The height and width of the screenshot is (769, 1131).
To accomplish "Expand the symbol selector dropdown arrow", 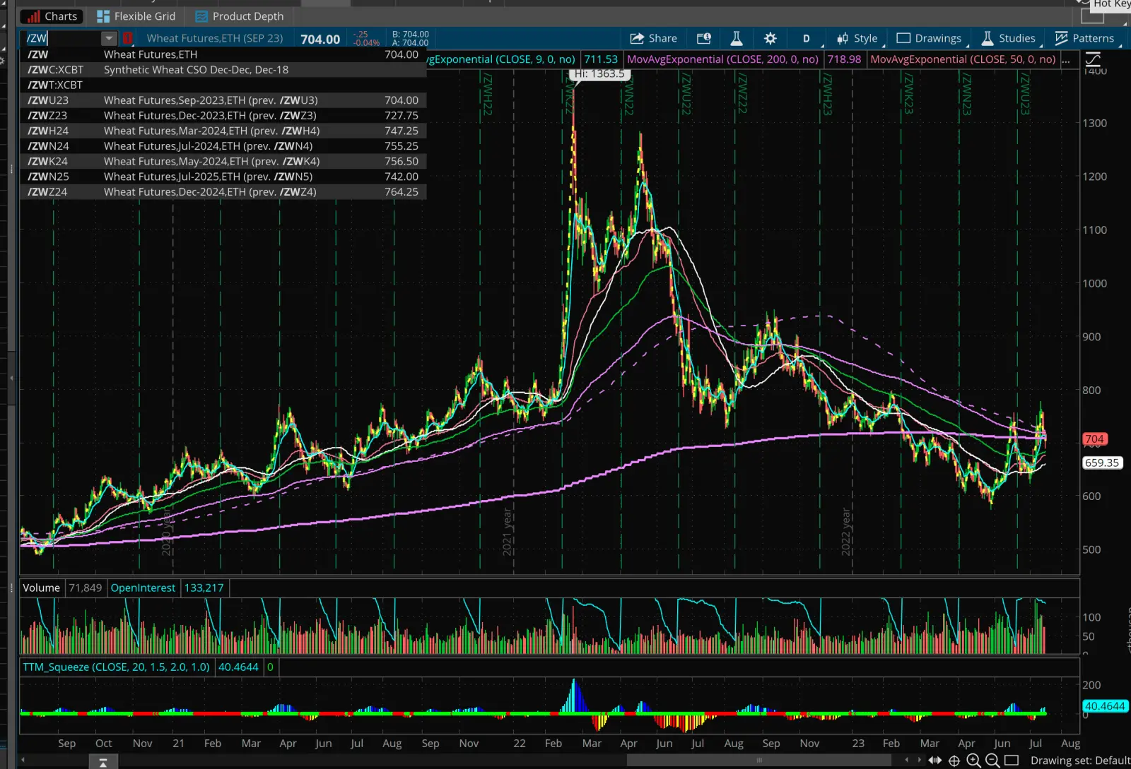I will [x=108, y=38].
